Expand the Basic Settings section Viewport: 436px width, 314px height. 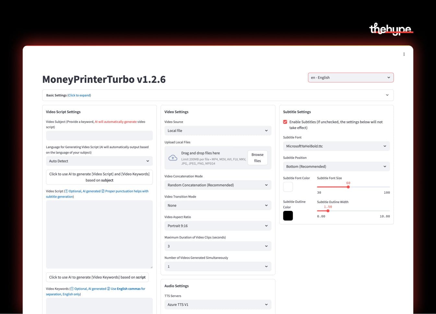click(x=218, y=95)
